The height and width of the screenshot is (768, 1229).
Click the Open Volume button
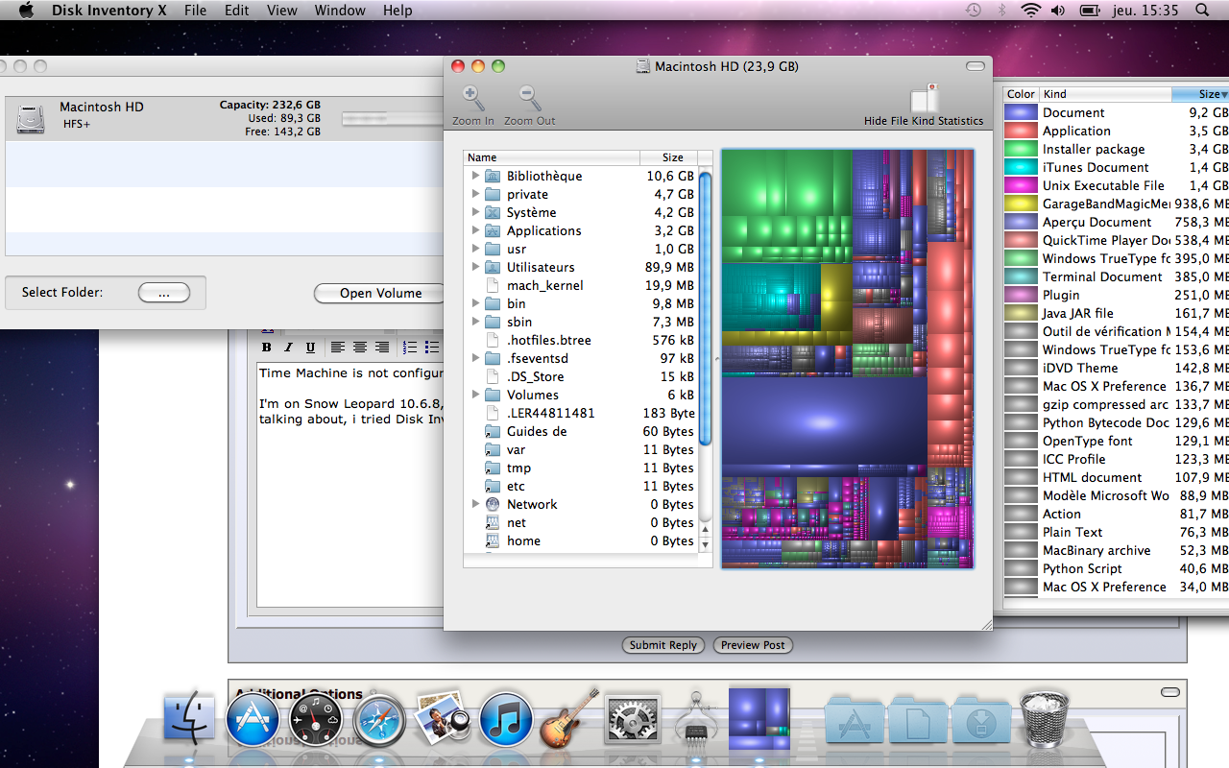(x=380, y=293)
